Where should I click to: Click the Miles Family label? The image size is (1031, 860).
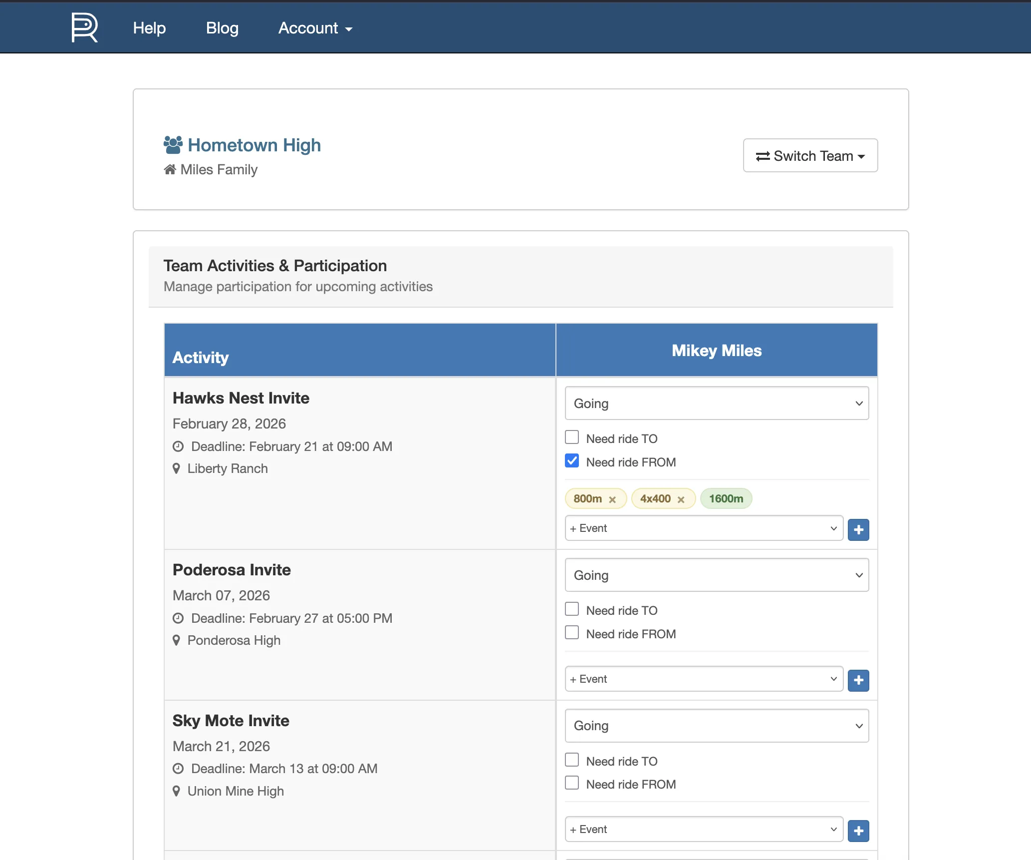coord(219,170)
